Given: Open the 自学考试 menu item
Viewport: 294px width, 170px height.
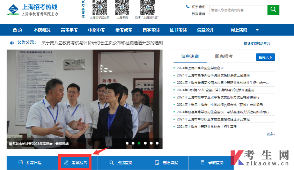Looking at the screenshot, I should pos(151,30).
